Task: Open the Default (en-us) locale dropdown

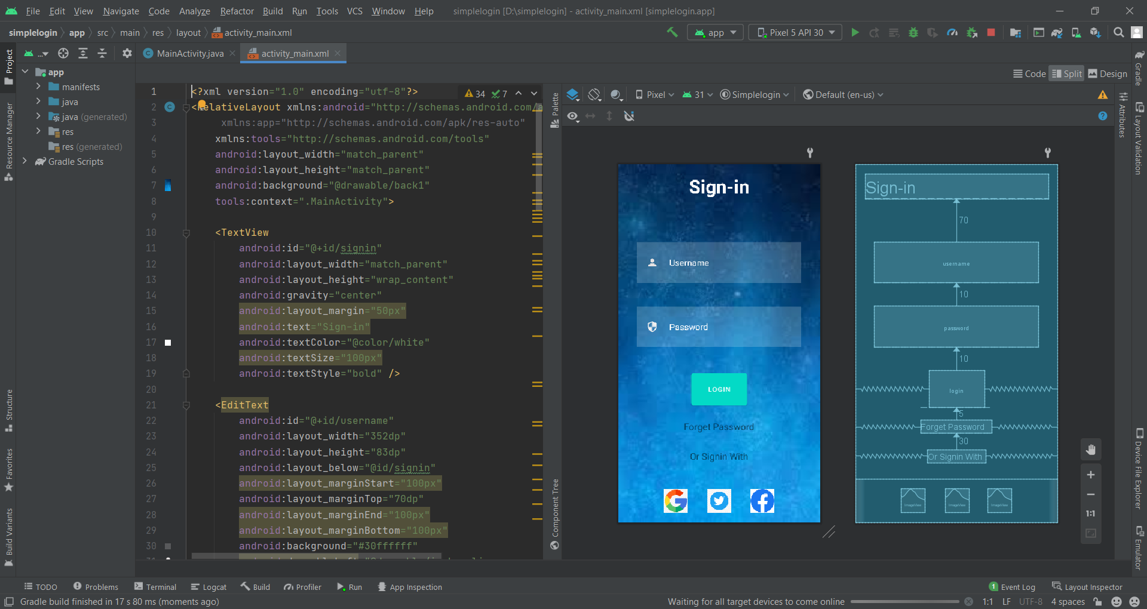Action: click(843, 95)
